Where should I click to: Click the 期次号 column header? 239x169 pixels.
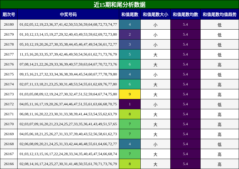9,14
